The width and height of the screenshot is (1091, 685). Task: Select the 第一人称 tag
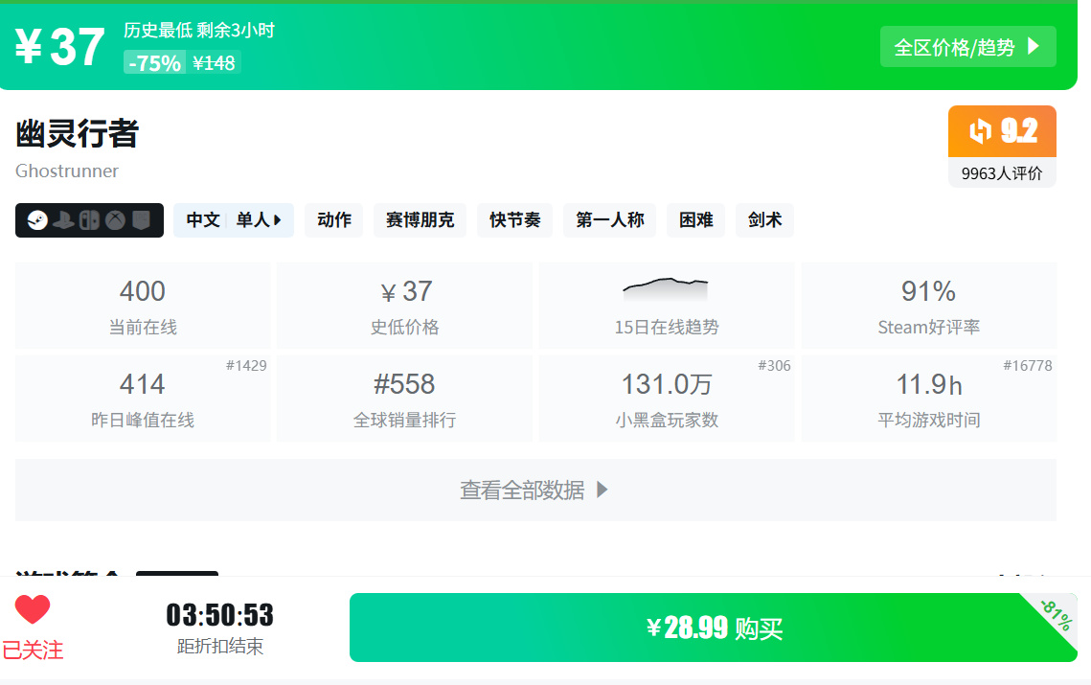pos(609,220)
